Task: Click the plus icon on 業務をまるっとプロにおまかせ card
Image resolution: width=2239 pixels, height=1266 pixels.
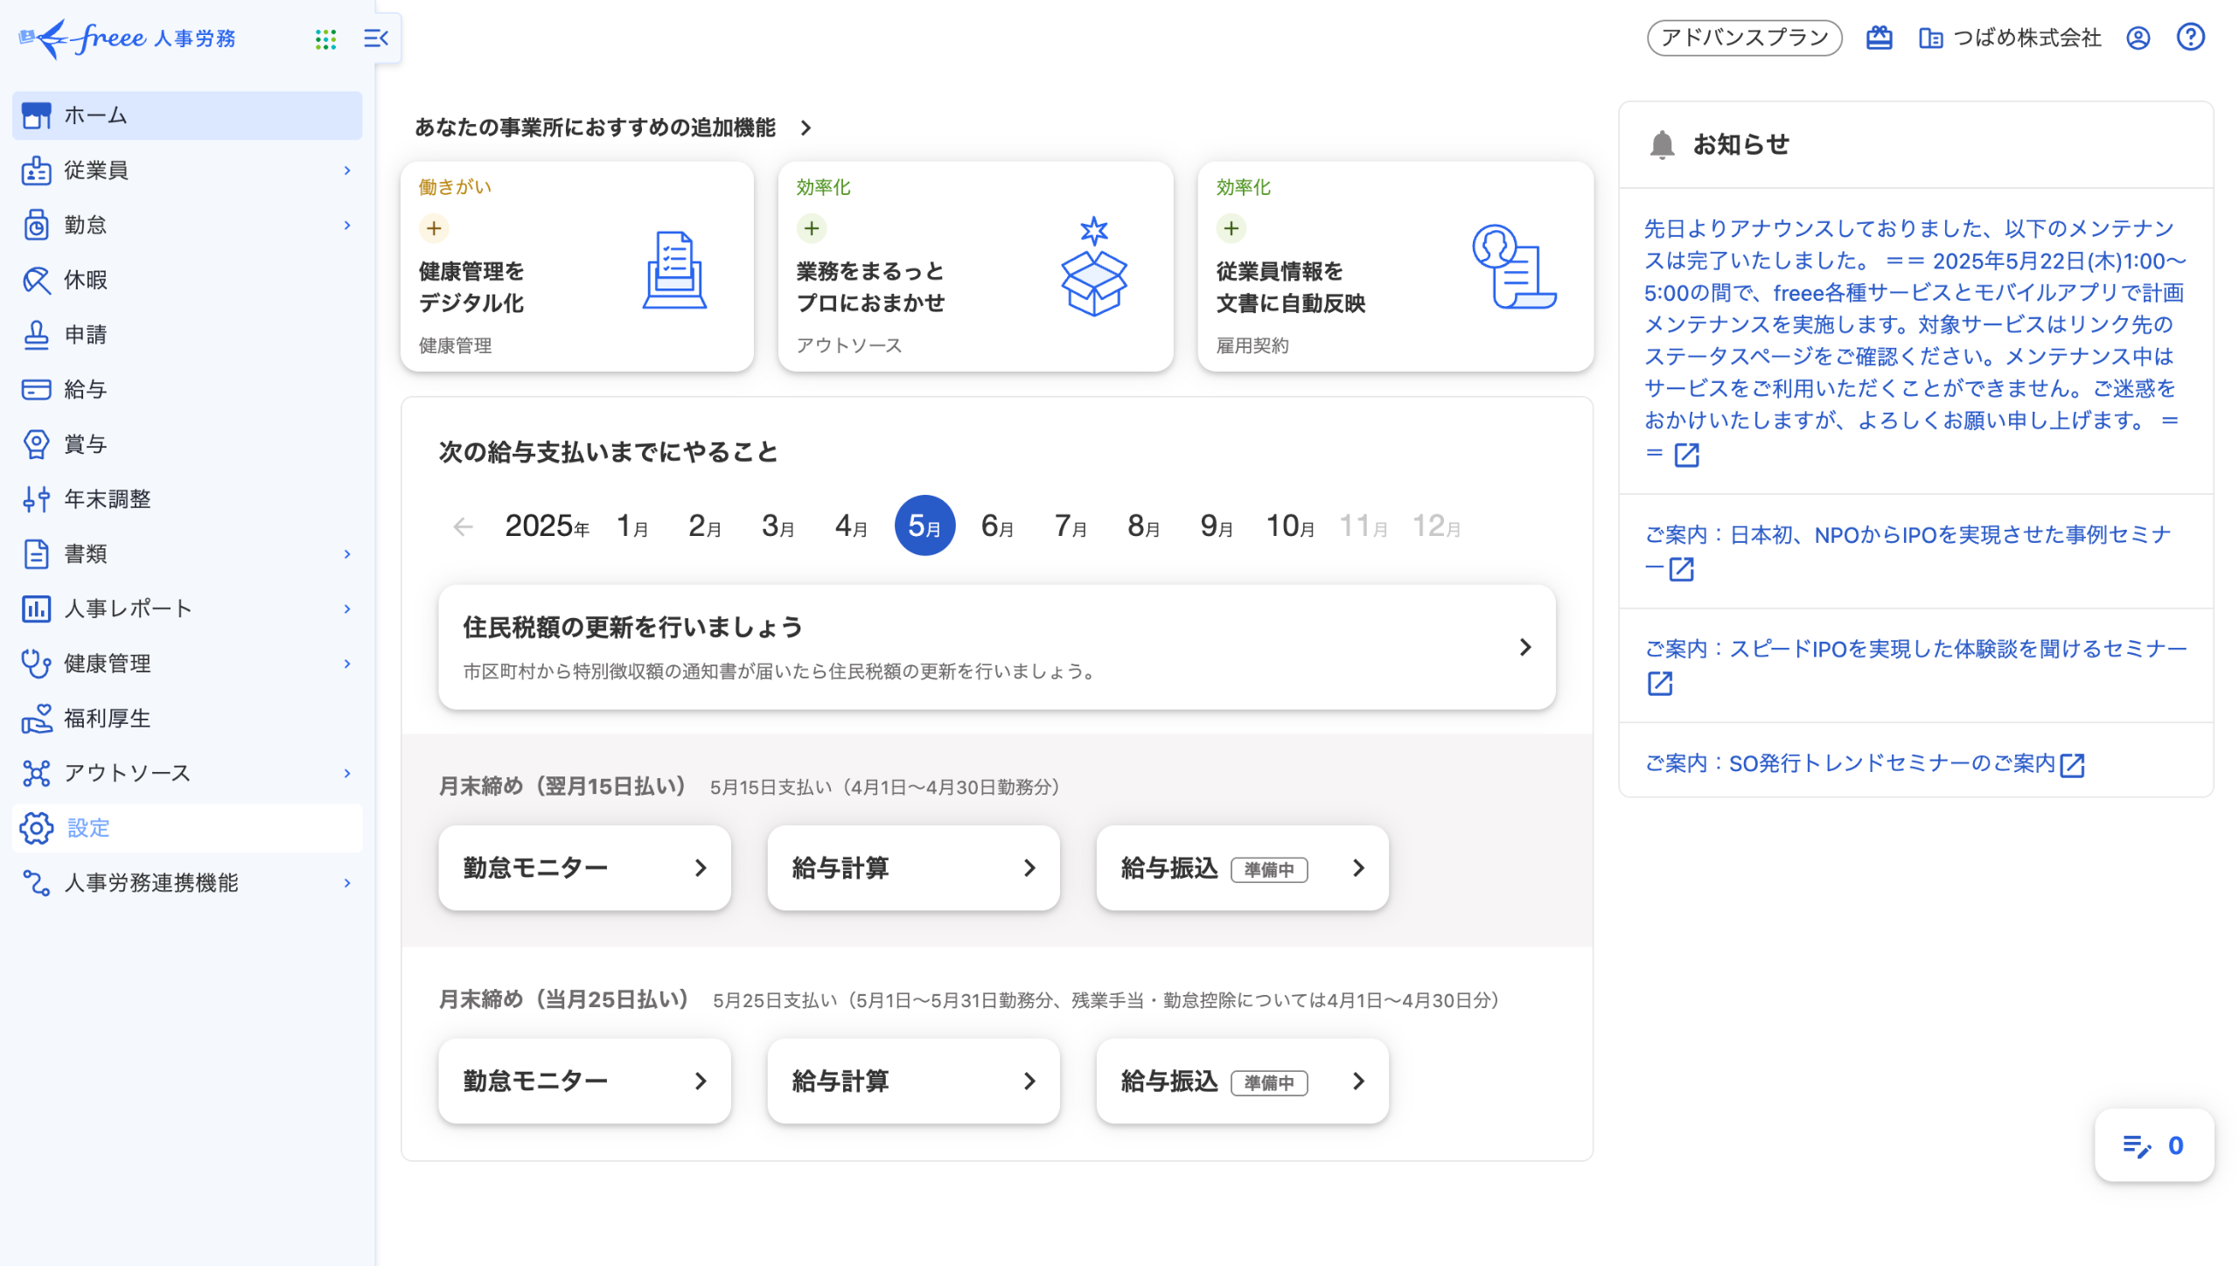Action: point(812,228)
